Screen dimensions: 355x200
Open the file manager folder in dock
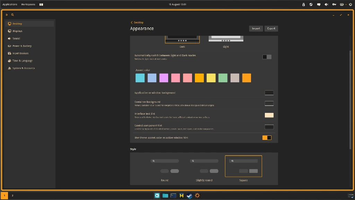point(165,195)
